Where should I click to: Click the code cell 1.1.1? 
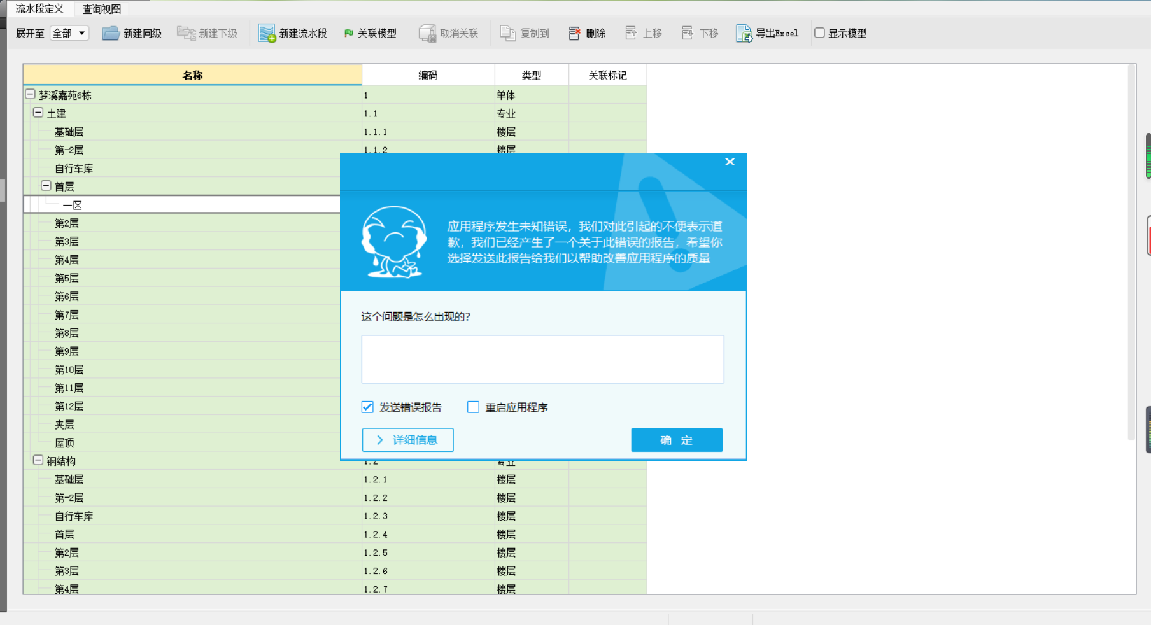tap(428, 132)
